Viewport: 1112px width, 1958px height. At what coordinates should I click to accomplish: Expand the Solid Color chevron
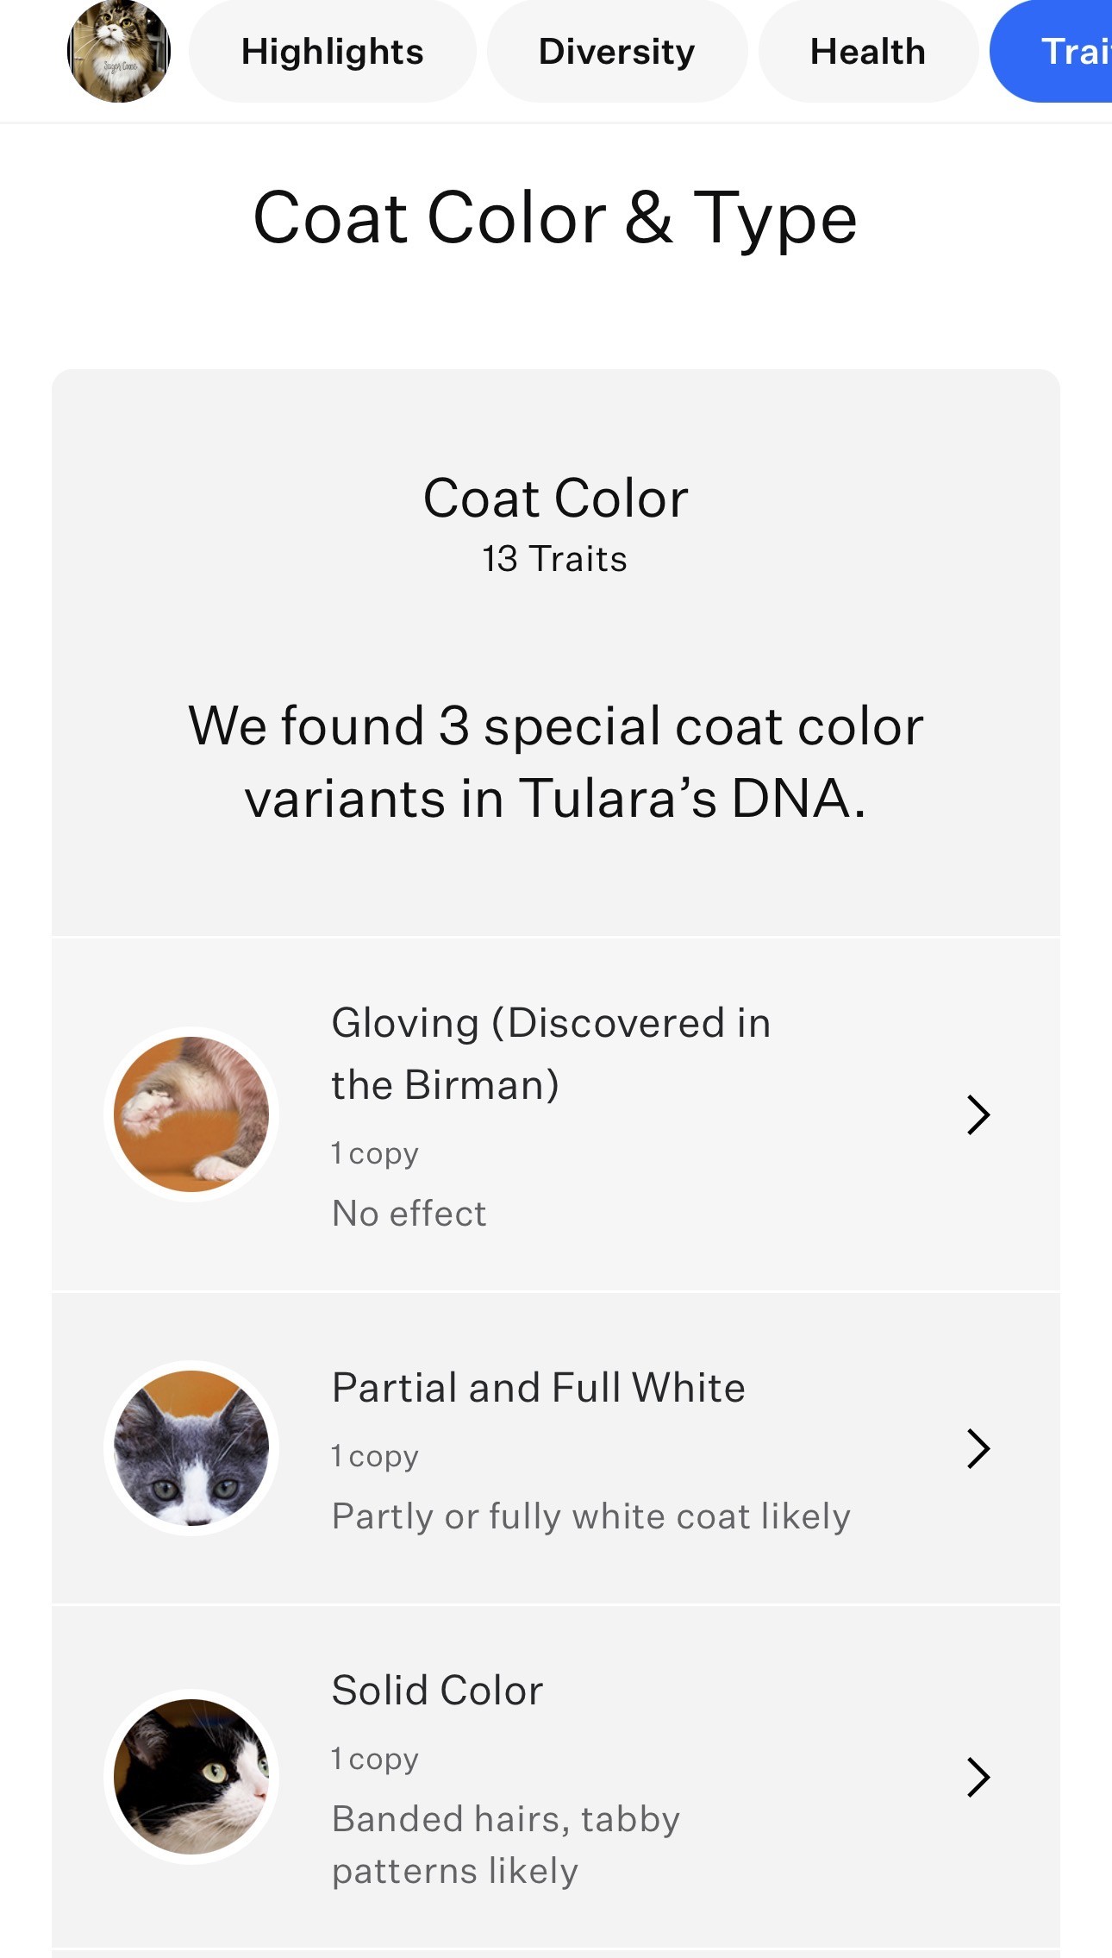(978, 1777)
